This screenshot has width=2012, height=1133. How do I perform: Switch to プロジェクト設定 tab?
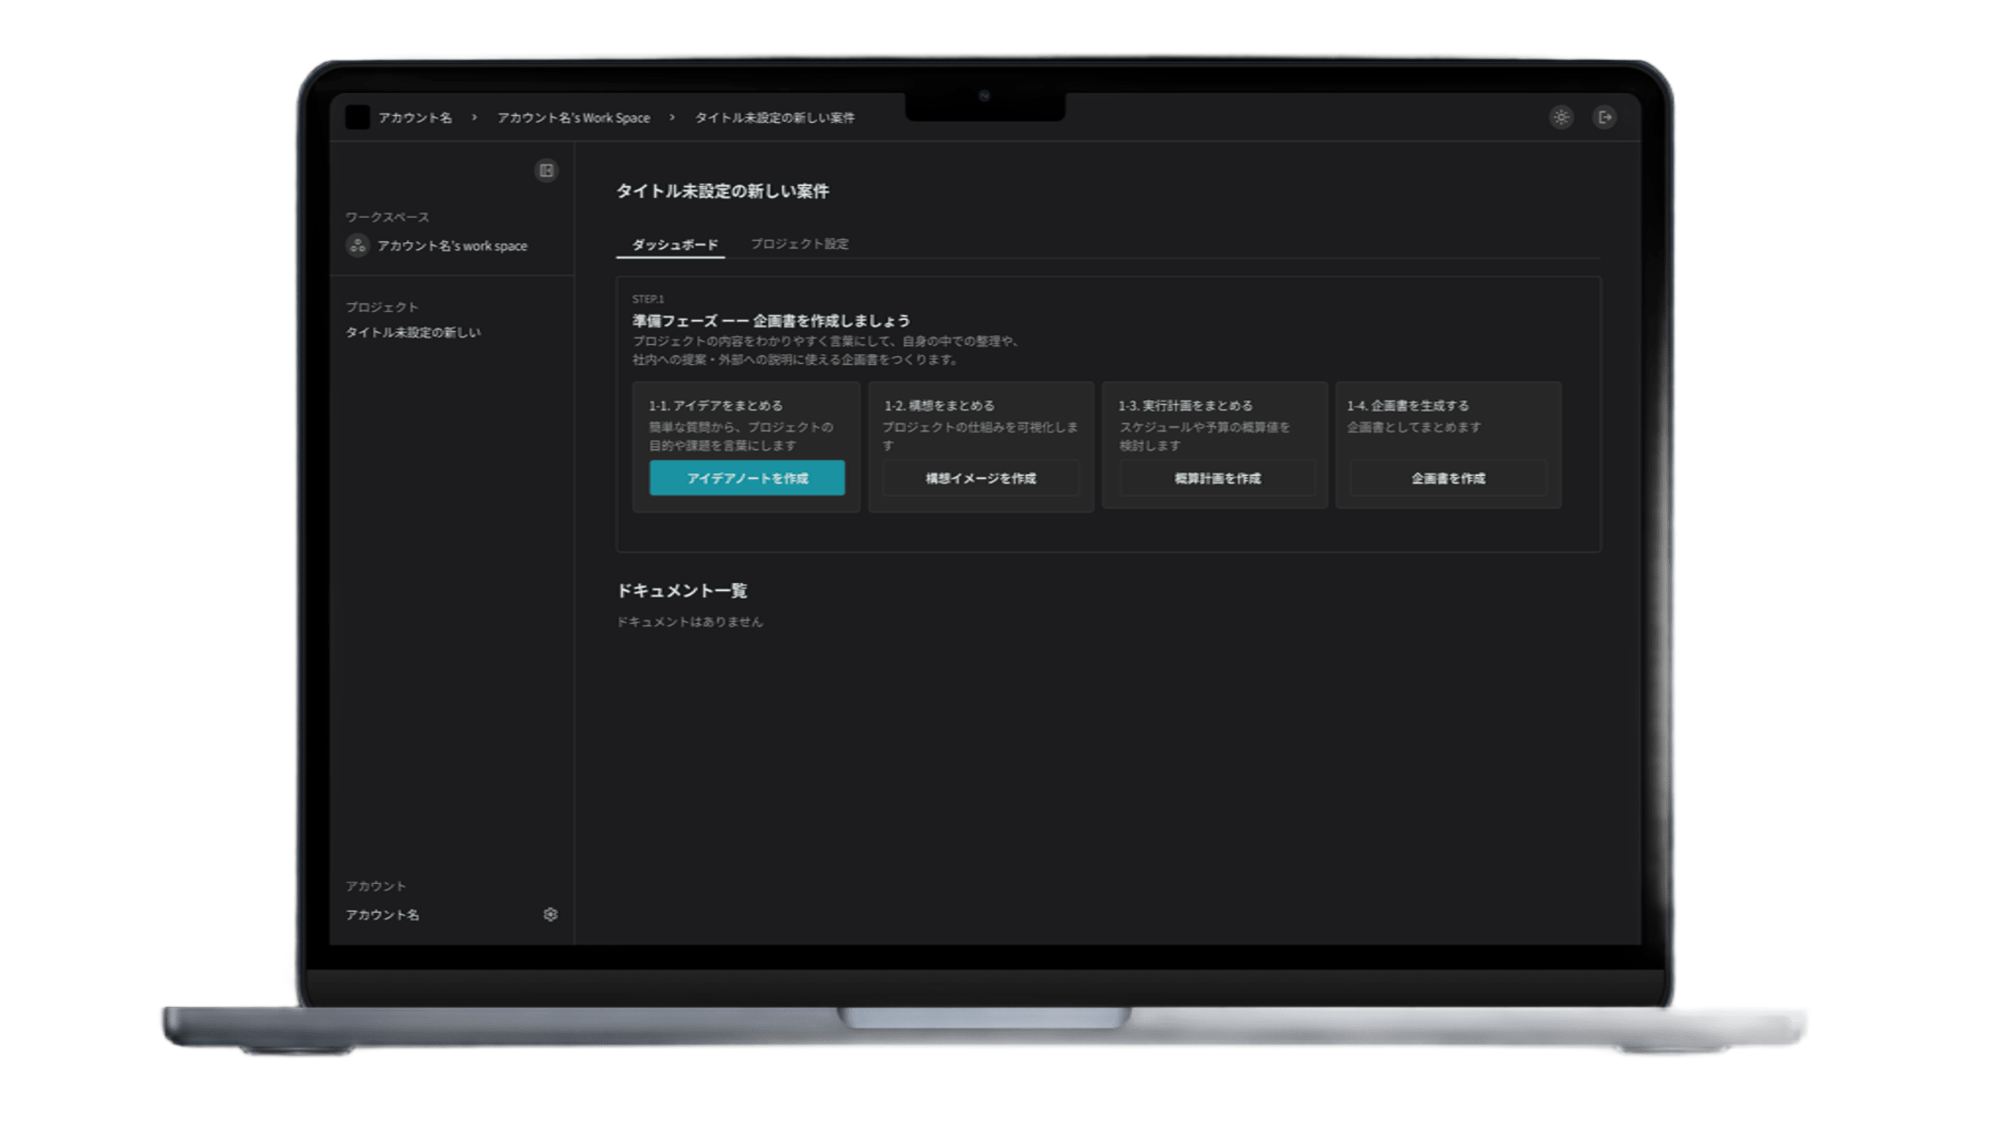799,244
